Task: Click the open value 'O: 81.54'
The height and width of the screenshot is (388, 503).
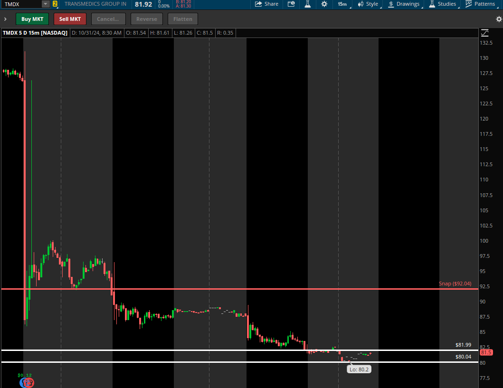Action: pyautogui.click(x=136, y=33)
